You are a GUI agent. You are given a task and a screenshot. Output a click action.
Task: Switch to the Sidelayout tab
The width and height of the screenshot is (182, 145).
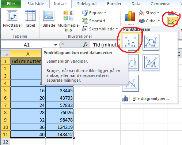pyautogui.click(x=87, y=4)
